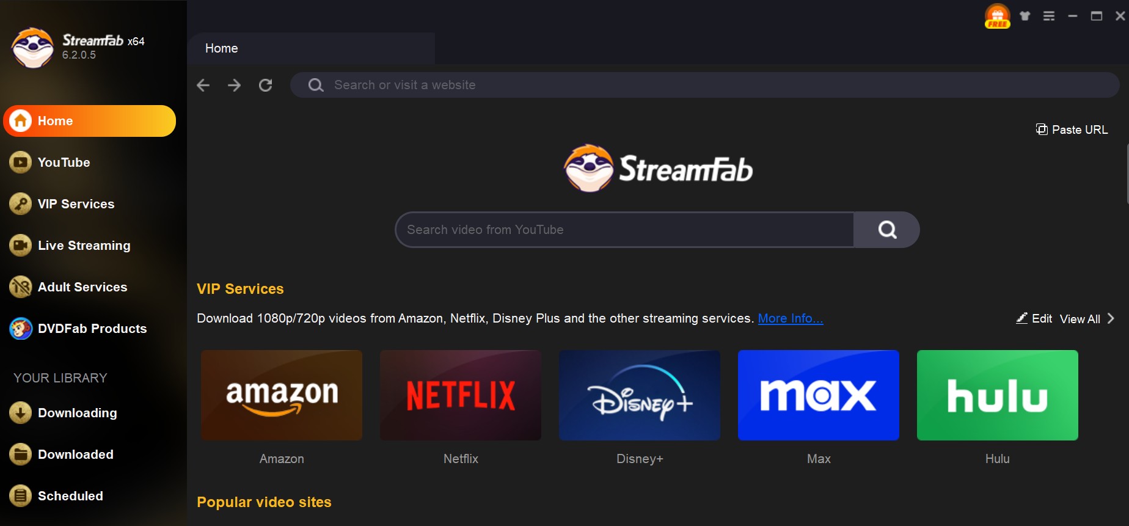Open Live Streaming in the sidebar
This screenshot has height=526, width=1129.
coord(89,246)
